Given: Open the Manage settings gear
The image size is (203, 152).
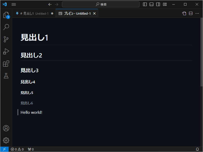Looking at the screenshot, I should click(x=6, y=140).
